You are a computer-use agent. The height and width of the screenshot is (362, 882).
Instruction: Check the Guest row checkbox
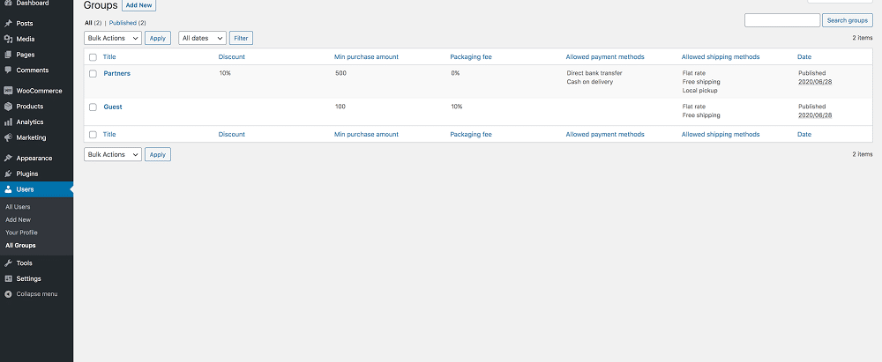(x=93, y=107)
